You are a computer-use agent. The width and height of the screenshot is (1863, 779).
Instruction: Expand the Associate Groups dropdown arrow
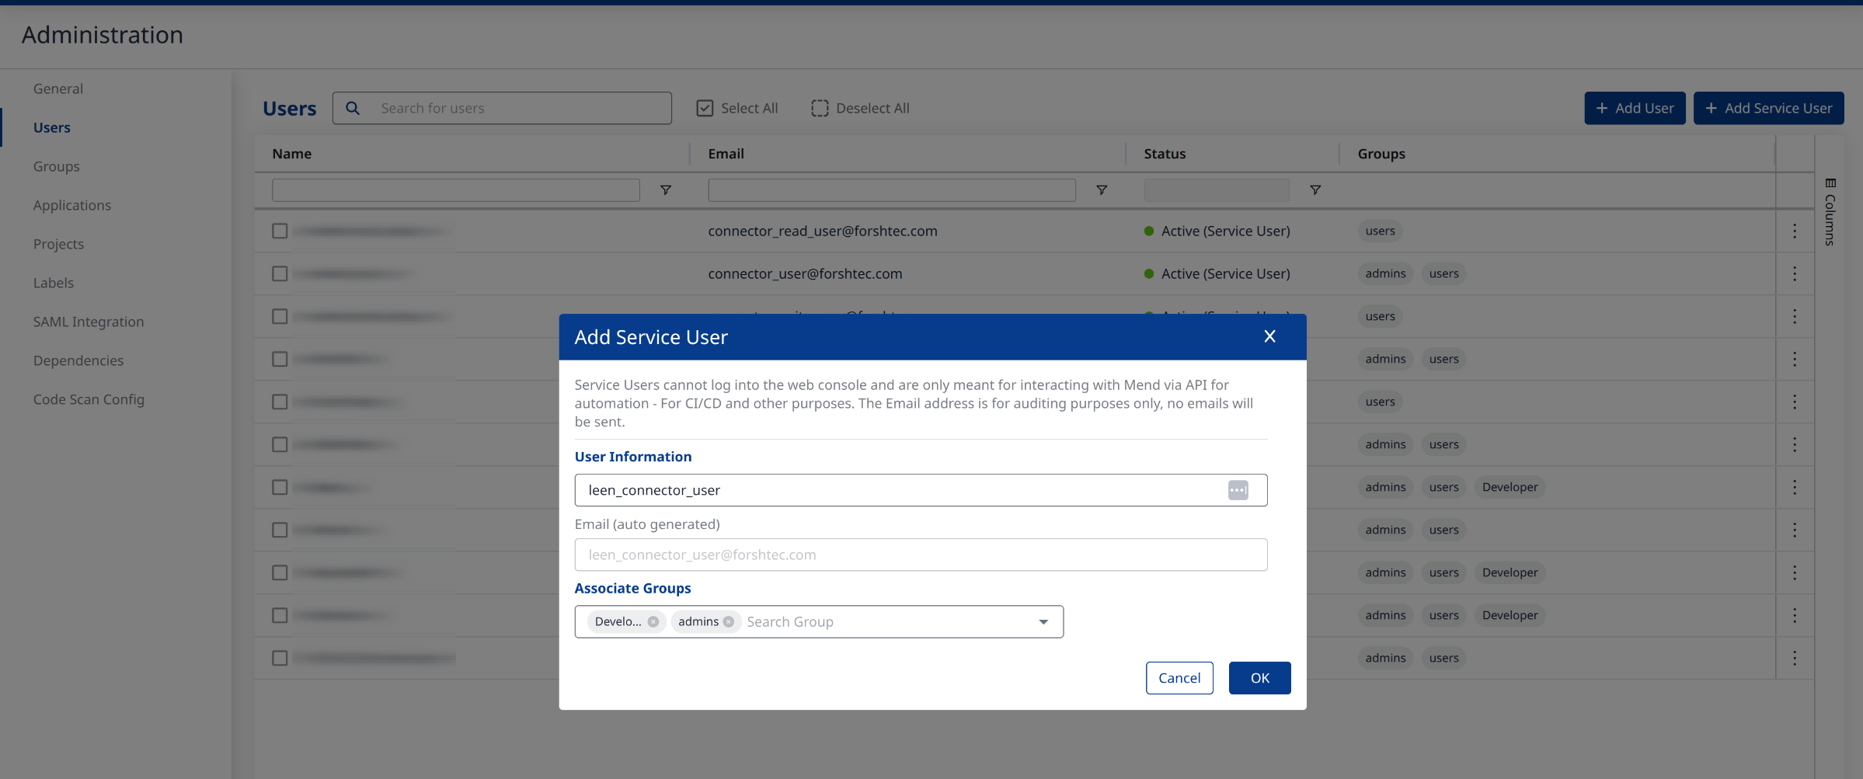point(1043,621)
